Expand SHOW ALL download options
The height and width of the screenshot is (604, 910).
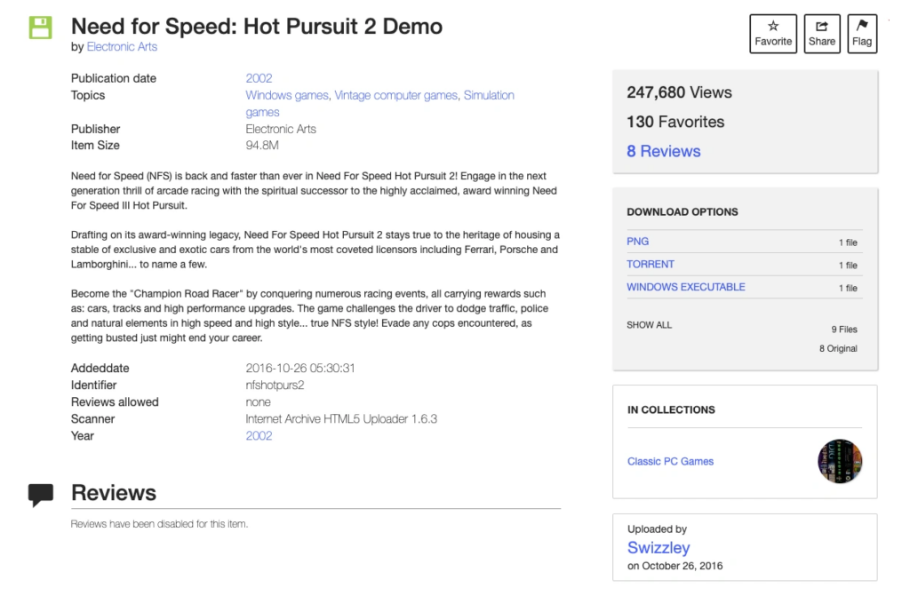[x=650, y=325]
